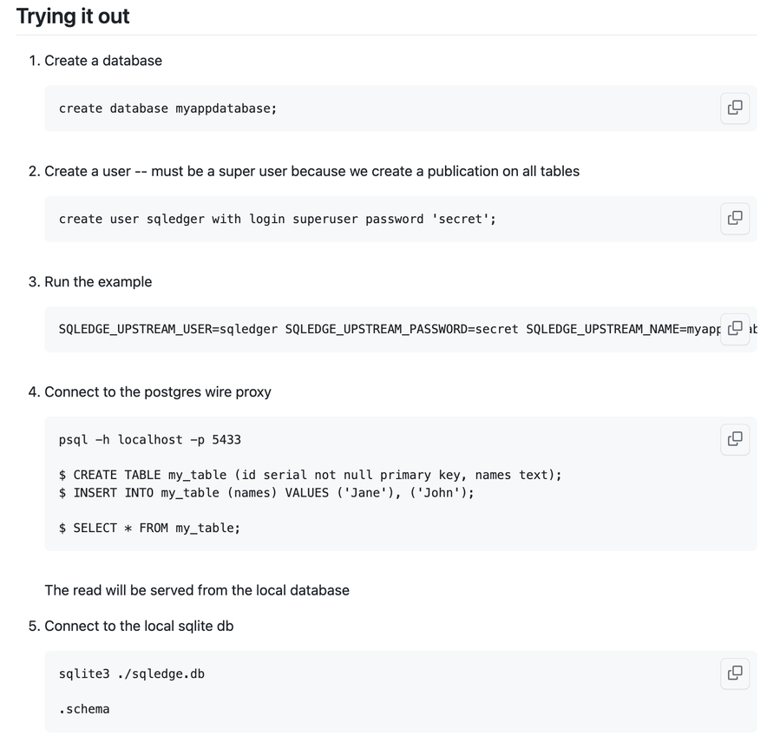Click the 'create user sqledger' code line
Screen dimensions: 780x736
pyautogui.click(x=277, y=219)
